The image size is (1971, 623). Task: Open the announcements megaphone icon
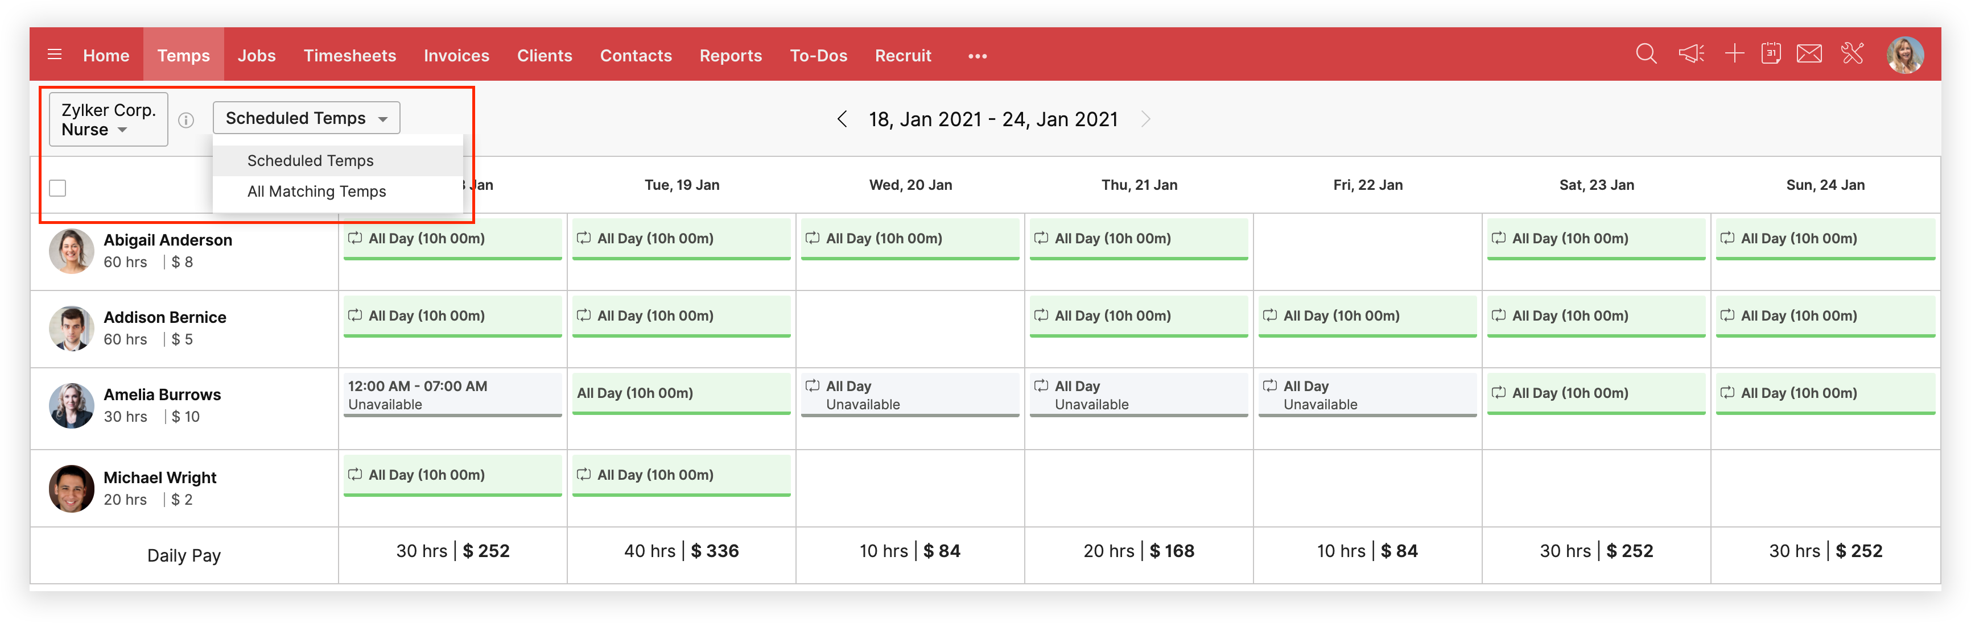pos(1691,54)
